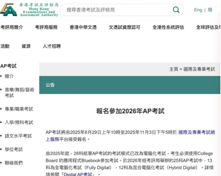Open the 考評局簡介 menu
This screenshot has height=176, width=221.
(x=12, y=27)
